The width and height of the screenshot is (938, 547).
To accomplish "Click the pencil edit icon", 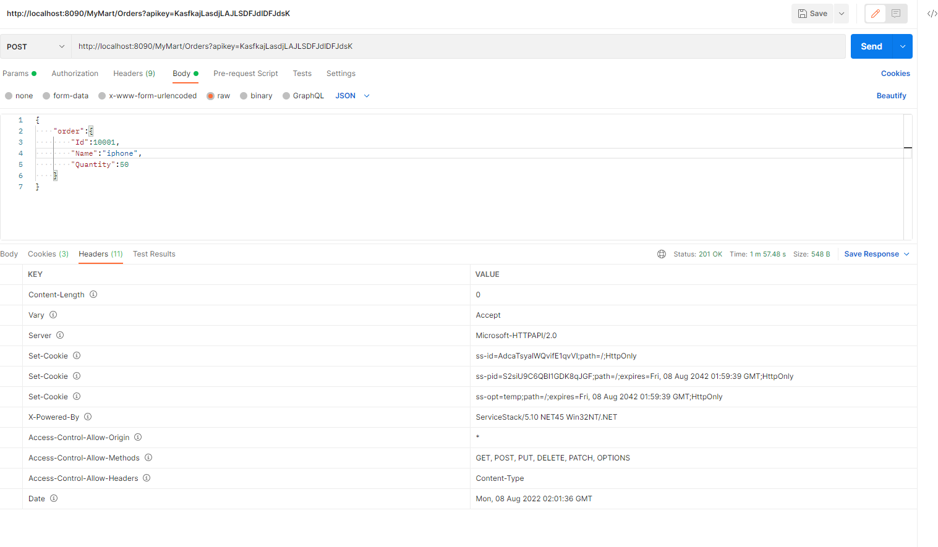I will pyautogui.click(x=875, y=14).
